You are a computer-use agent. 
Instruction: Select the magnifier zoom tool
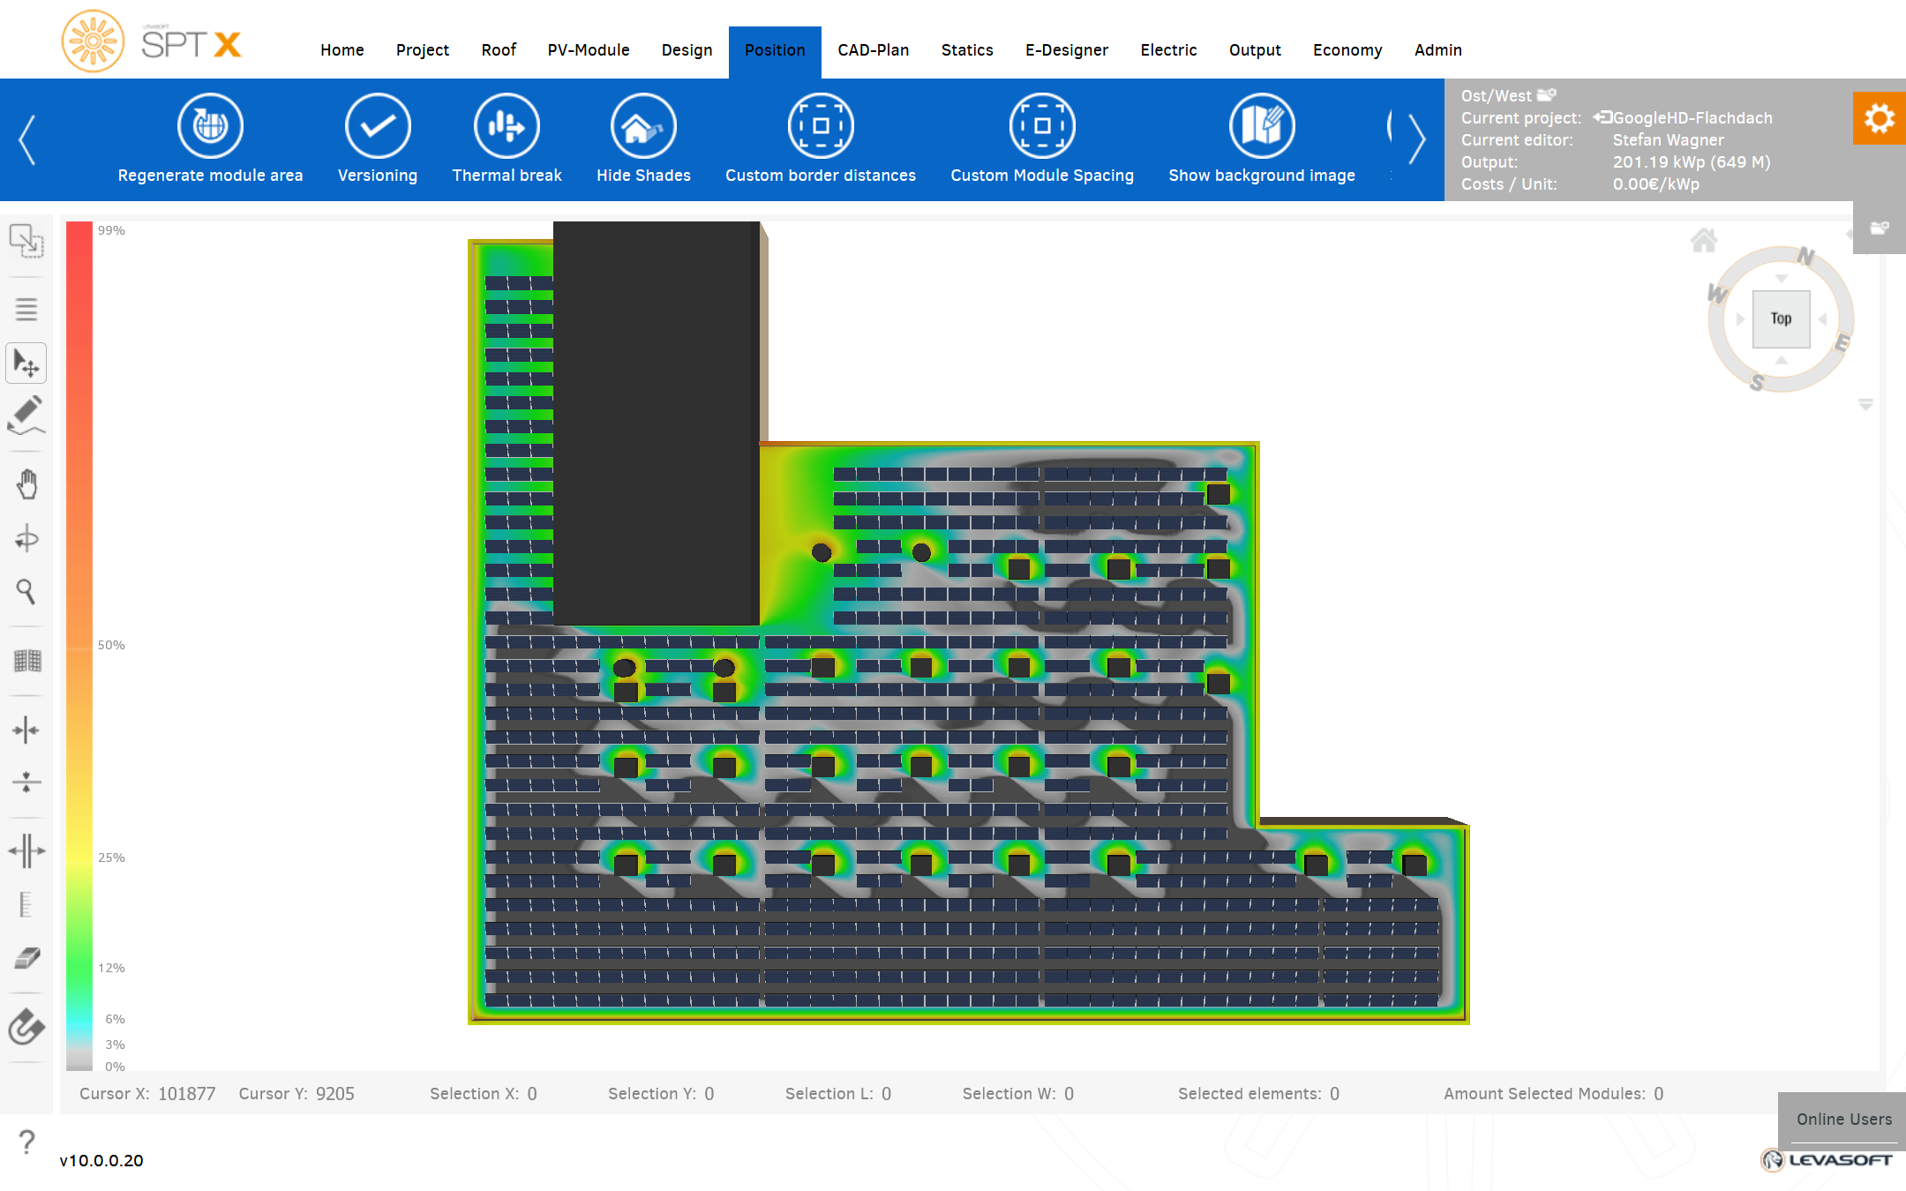[x=26, y=591]
